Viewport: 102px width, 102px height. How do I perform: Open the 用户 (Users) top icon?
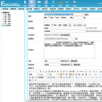(53, 3)
